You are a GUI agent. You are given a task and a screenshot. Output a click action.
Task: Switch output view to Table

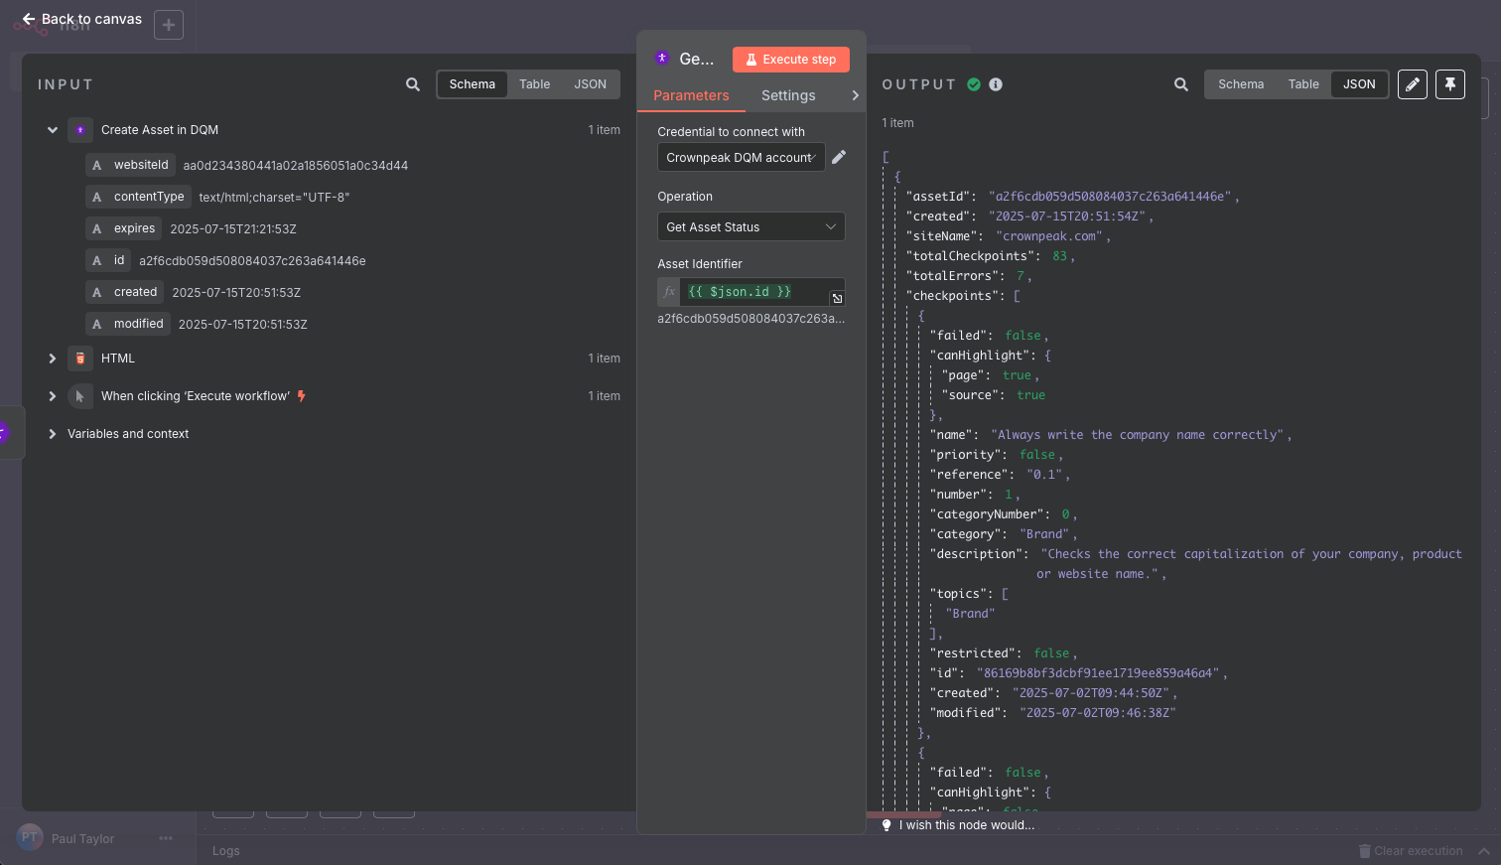(1303, 84)
